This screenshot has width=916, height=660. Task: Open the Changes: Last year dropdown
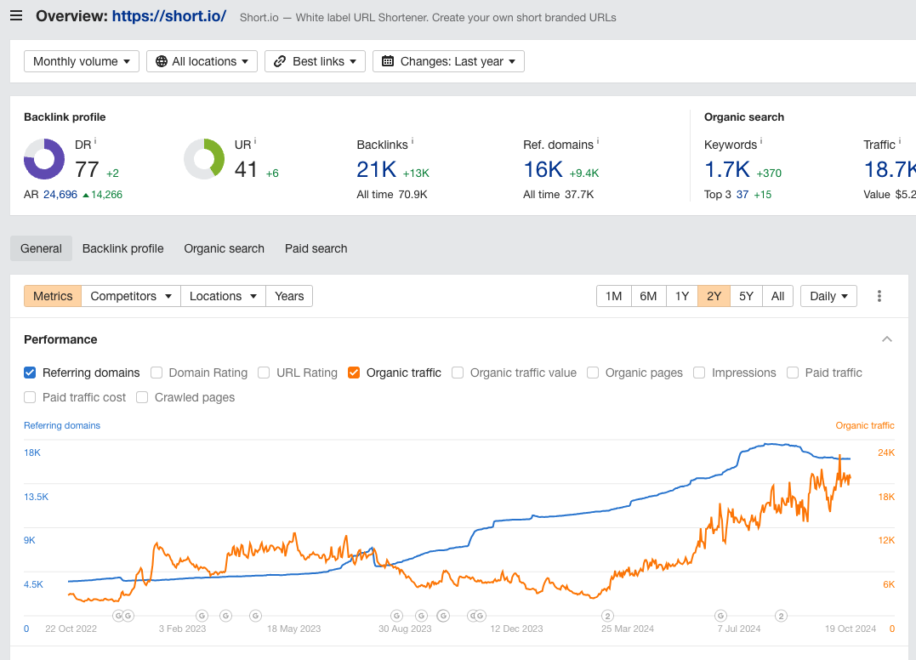tap(448, 61)
